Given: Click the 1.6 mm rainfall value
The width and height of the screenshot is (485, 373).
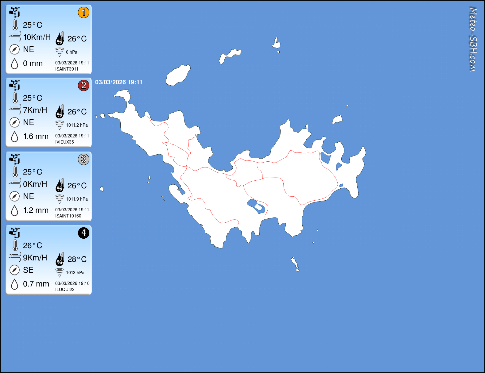Looking at the screenshot, I should coord(36,137).
